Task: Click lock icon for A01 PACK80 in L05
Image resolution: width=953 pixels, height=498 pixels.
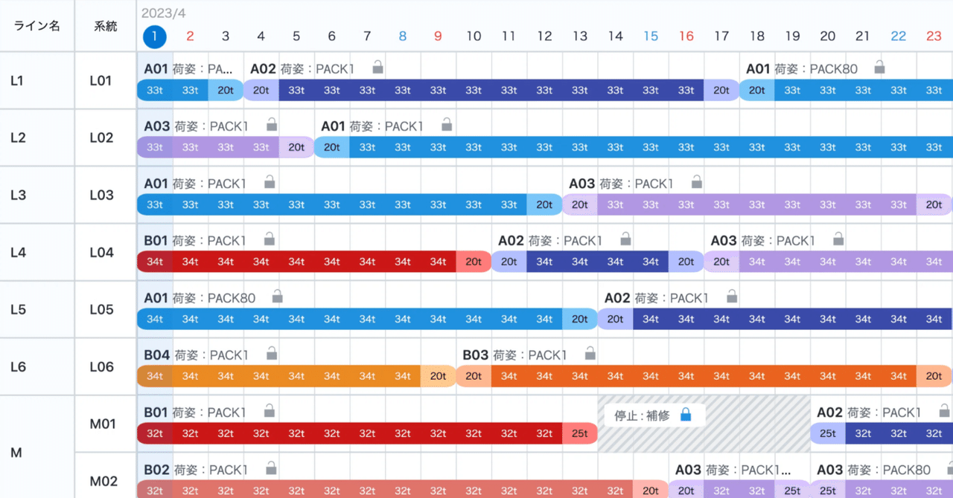Action: [277, 297]
